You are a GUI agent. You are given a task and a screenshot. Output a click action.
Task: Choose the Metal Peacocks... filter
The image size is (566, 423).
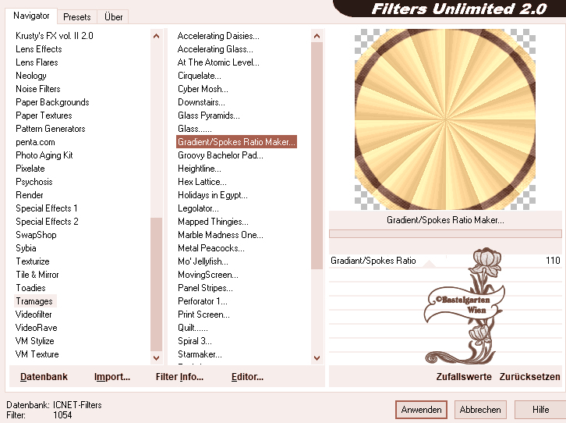[211, 248]
